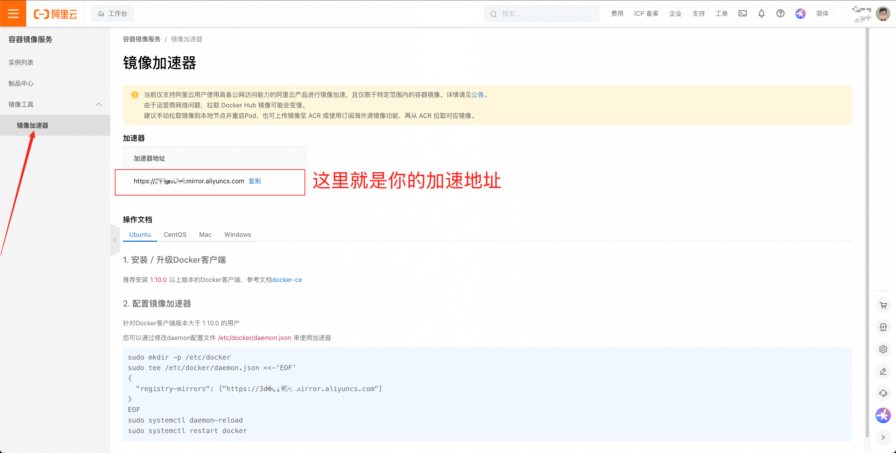The height and width of the screenshot is (453, 896).
Task: Click the search input field
Action: [546, 14]
